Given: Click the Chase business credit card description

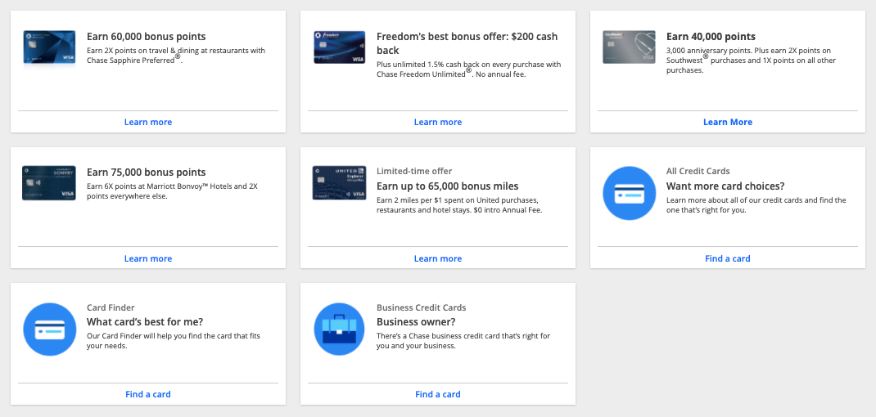Looking at the screenshot, I should point(463,340).
